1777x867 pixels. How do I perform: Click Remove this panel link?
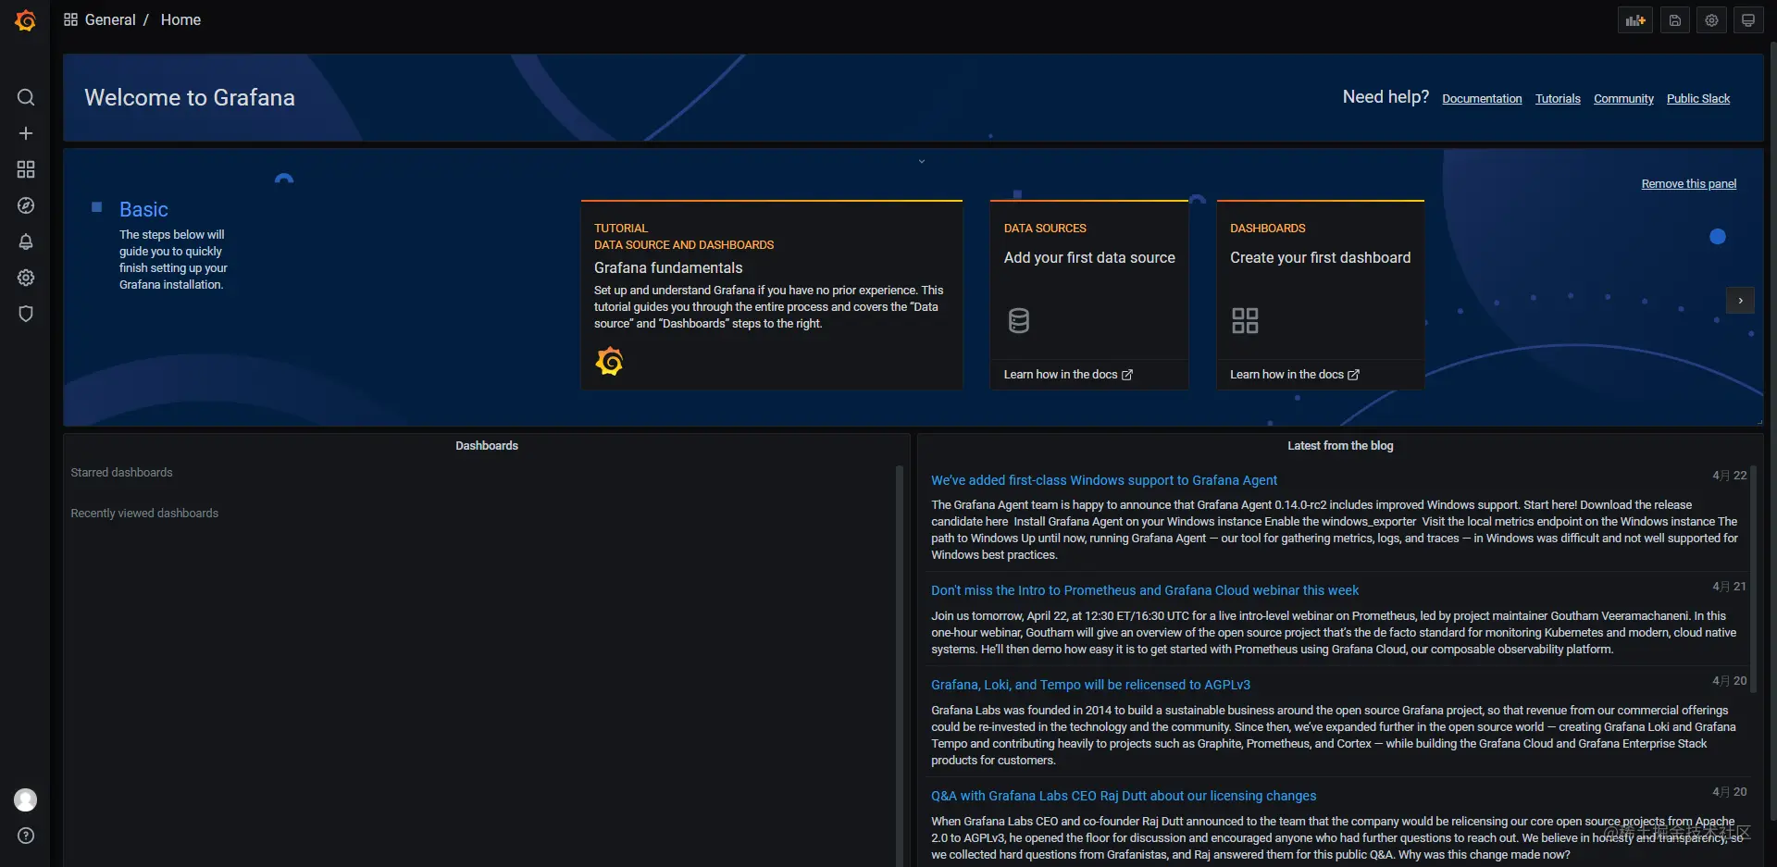[1689, 184]
